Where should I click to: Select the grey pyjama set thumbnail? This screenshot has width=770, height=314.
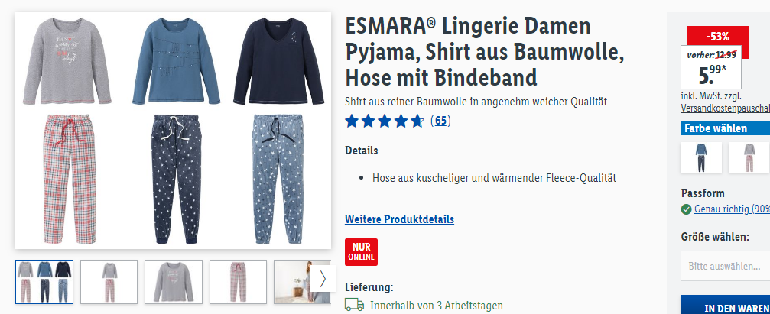109,282
